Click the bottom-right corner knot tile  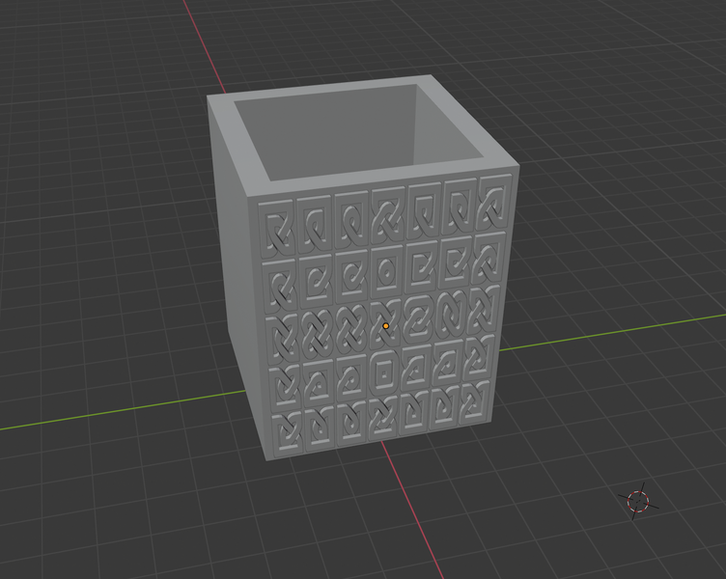(x=475, y=401)
